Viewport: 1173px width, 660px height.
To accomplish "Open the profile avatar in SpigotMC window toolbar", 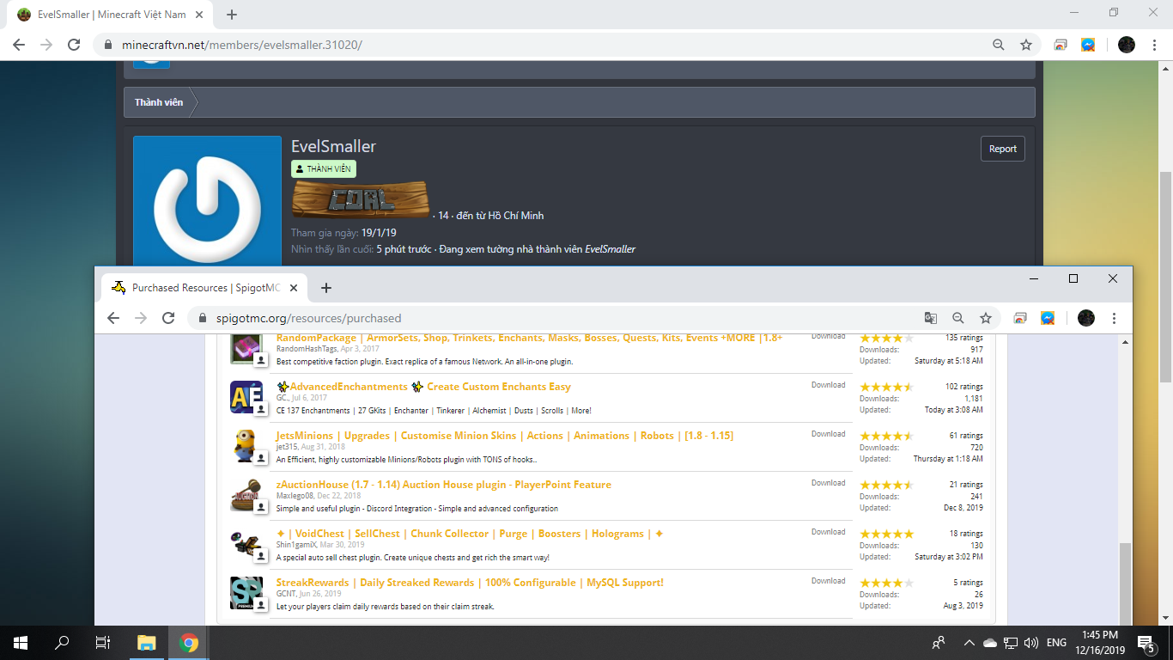I will [1086, 318].
